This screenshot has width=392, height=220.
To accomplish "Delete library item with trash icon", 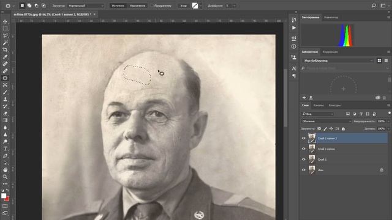I will point(384,98).
